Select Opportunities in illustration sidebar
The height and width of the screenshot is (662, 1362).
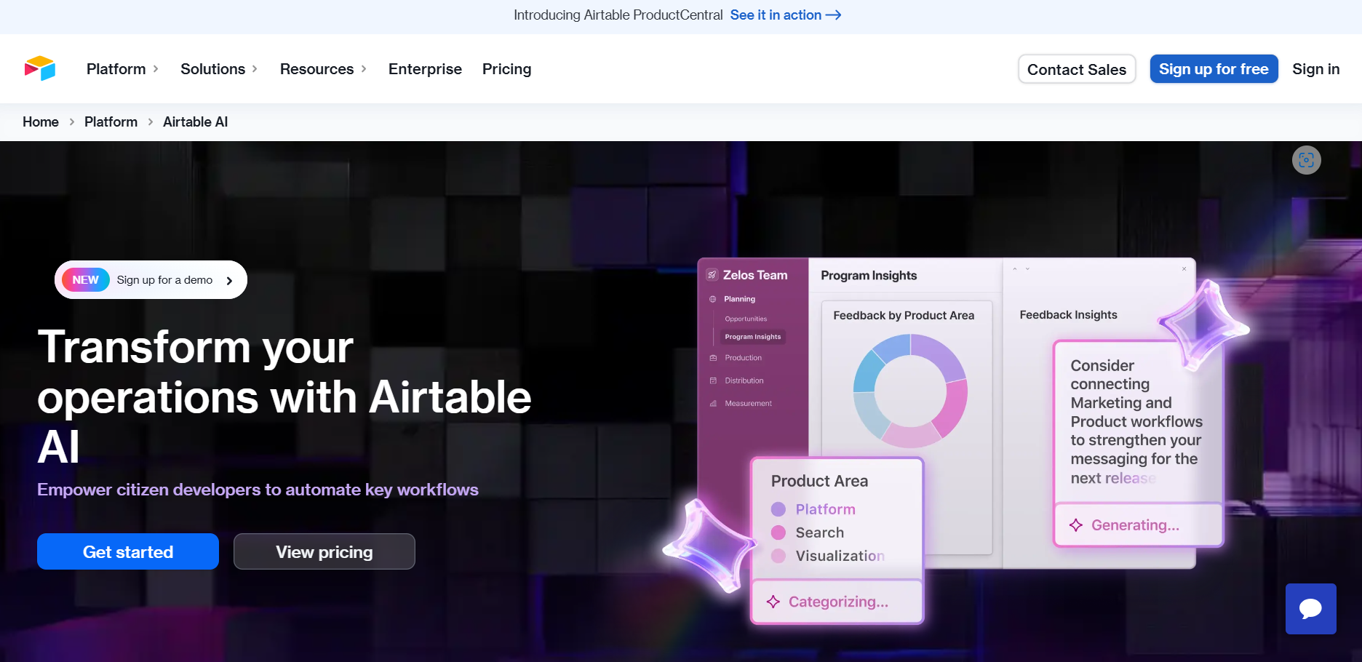pyautogui.click(x=746, y=319)
